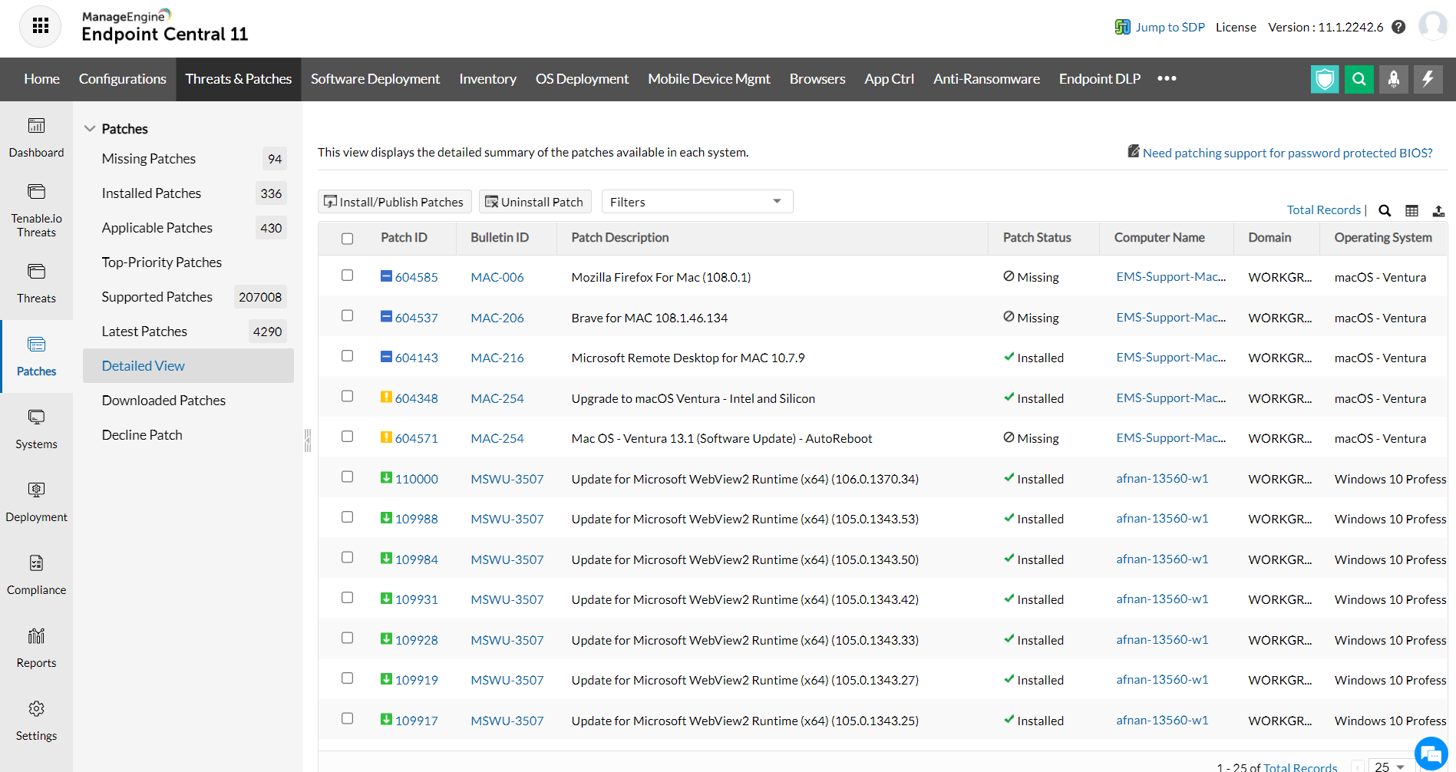Open the Inventory tab
The image size is (1456, 772).
pos(487,79)
